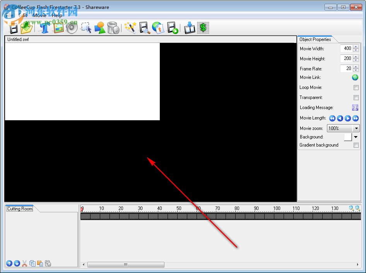Click the timeline scroll right arrow

[357, 264]
